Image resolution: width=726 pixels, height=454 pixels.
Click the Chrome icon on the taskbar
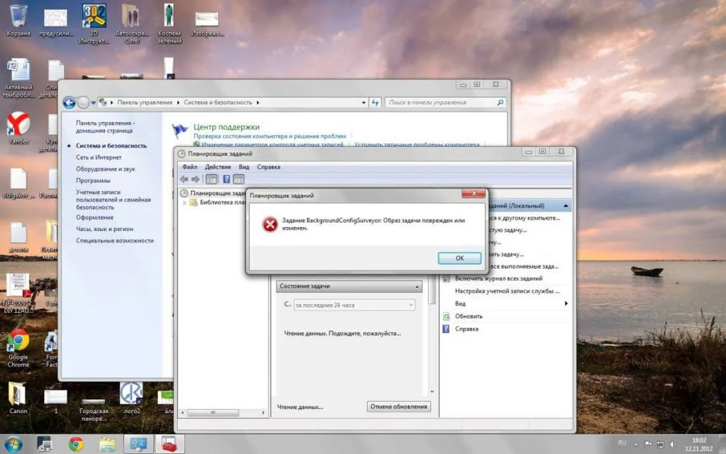pos(76,444)
